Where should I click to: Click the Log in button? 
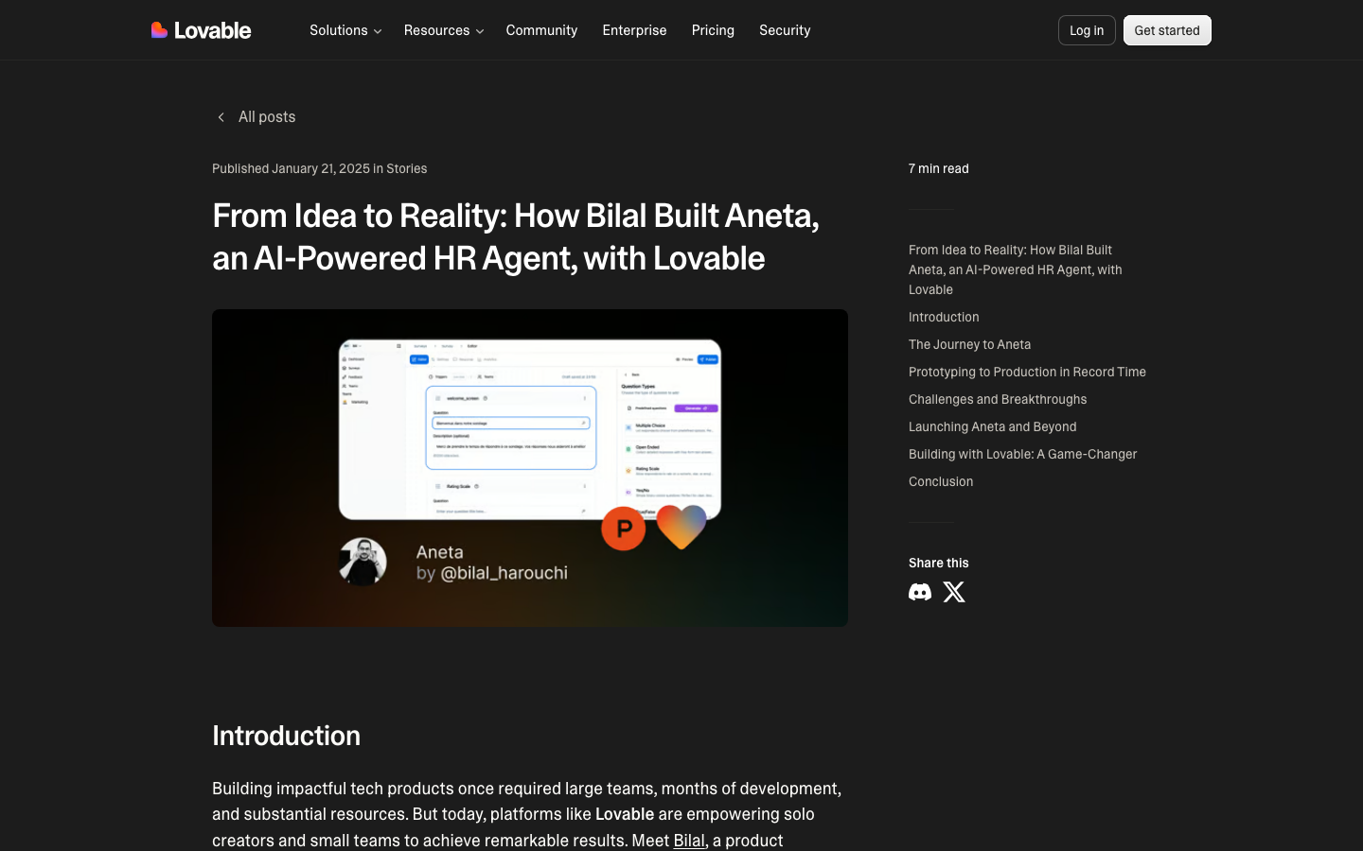(x=1087, y=30)
